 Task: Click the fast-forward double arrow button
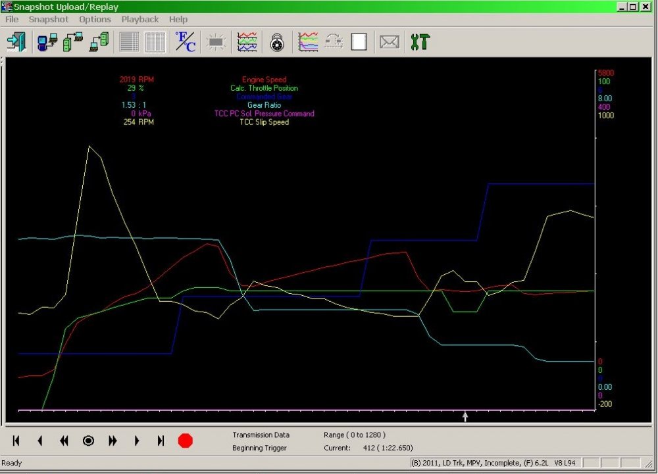113,441
